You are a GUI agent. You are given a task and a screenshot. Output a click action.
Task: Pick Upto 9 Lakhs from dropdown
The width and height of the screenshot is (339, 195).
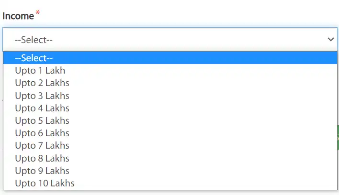tap(42, 171)
